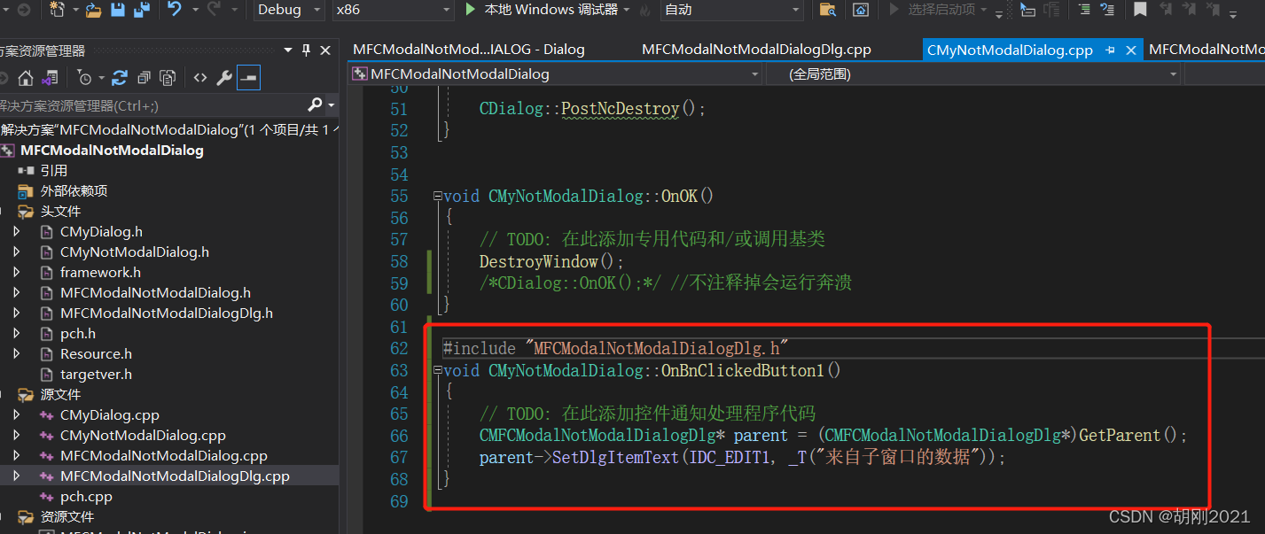Viewport: 1265px width, 534px height.
Task: Open the MFCModalNotModalDialog scope combo box
Action: coord(555,74)
